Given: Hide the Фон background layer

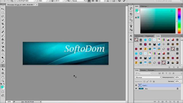Looking at the screenshot, I should (x=136, y=89).
